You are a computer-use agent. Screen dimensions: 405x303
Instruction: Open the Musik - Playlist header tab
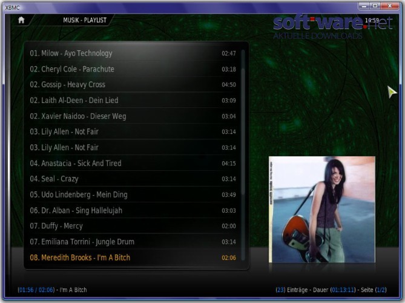[x=85, y=20]
